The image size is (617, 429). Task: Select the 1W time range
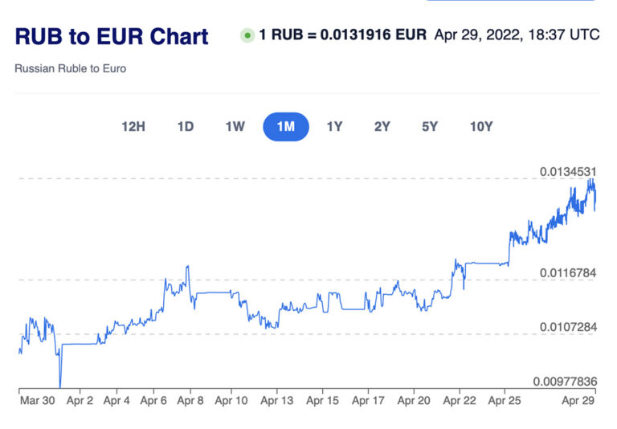pyautogui.click(x=235, y=126)
